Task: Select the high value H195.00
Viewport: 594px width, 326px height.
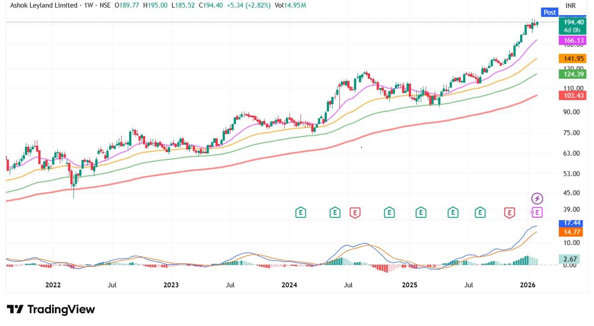Action: coord(155,5)
